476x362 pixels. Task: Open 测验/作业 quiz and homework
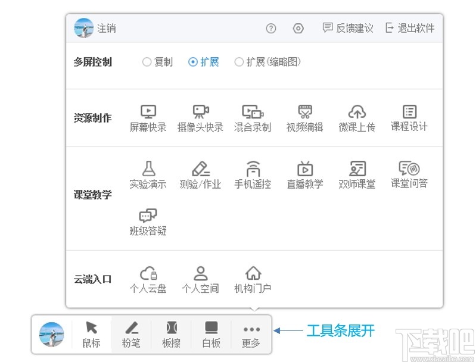coord(200,176)
